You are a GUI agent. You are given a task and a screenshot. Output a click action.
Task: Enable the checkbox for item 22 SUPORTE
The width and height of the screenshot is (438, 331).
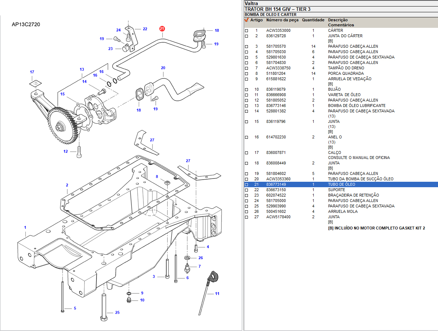click(246, 190)
